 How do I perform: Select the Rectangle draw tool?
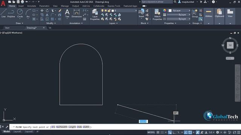tap(34, 10)
